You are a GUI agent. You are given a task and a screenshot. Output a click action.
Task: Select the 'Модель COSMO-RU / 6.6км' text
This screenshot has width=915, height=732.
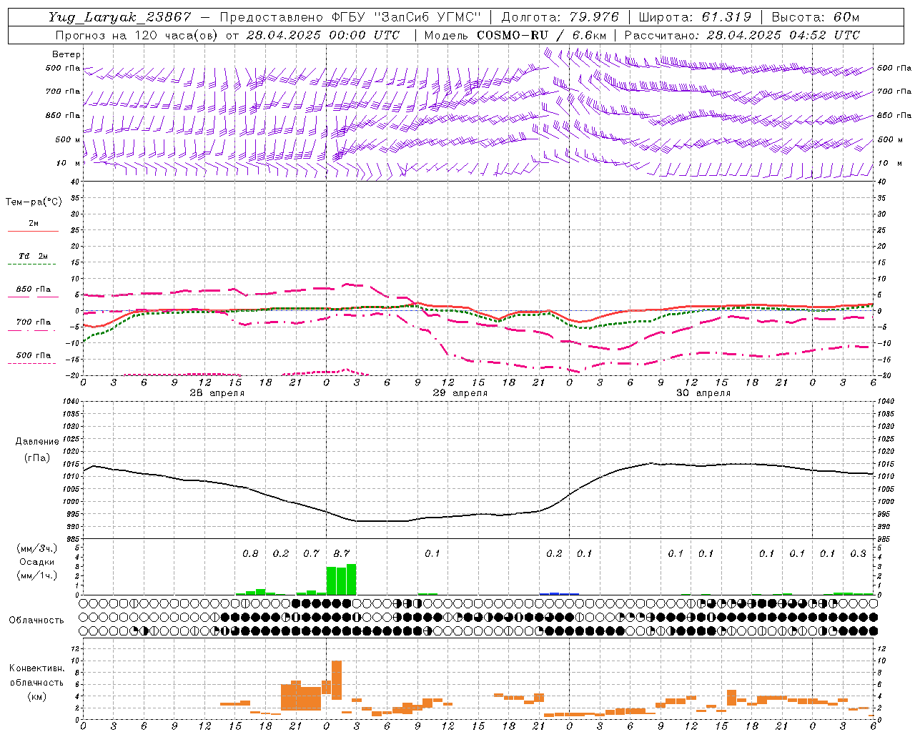[x=515, y=35]
